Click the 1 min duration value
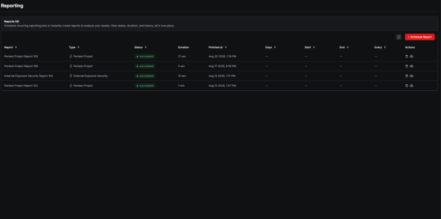The width and height of the screenshot is (441, 219). (181, 86)
